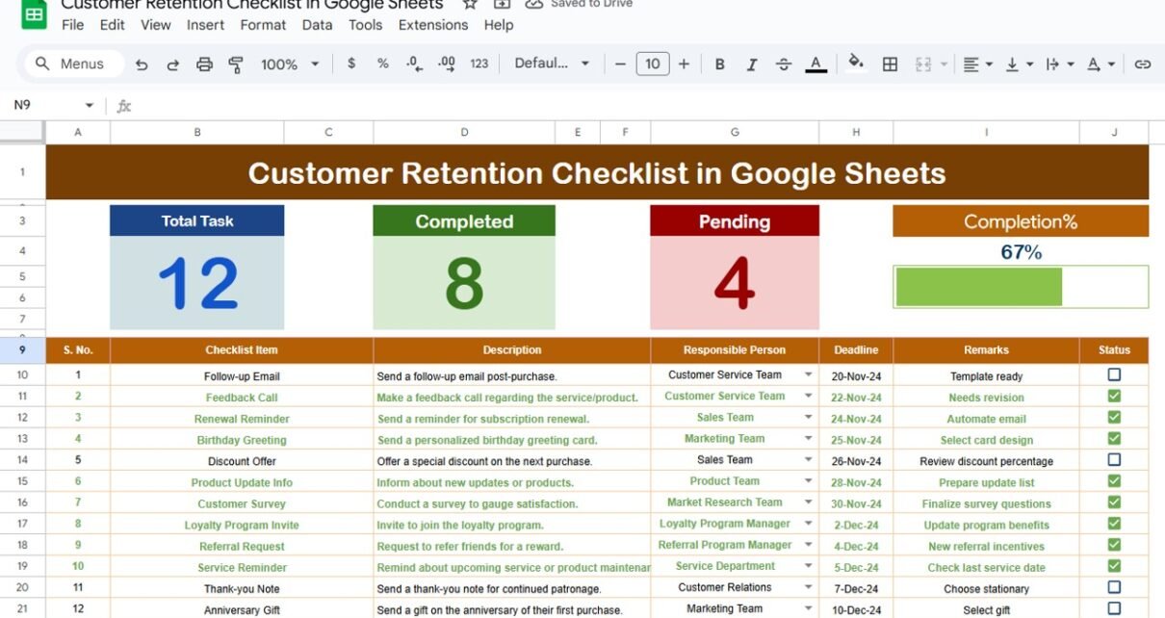Open Referral Request responsible person dropdown
The height and width of the screenshot is (618, 1165).
pos(809,545)
